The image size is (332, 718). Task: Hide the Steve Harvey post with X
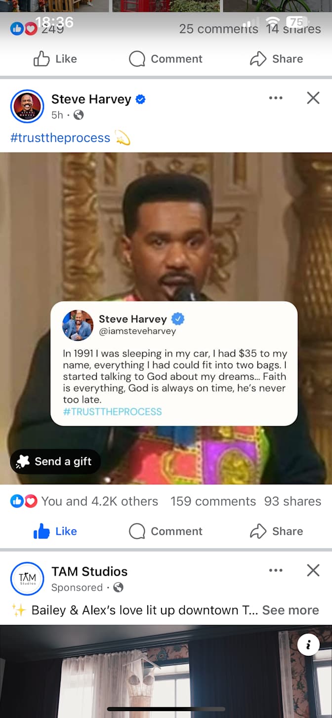click(313, 98)
